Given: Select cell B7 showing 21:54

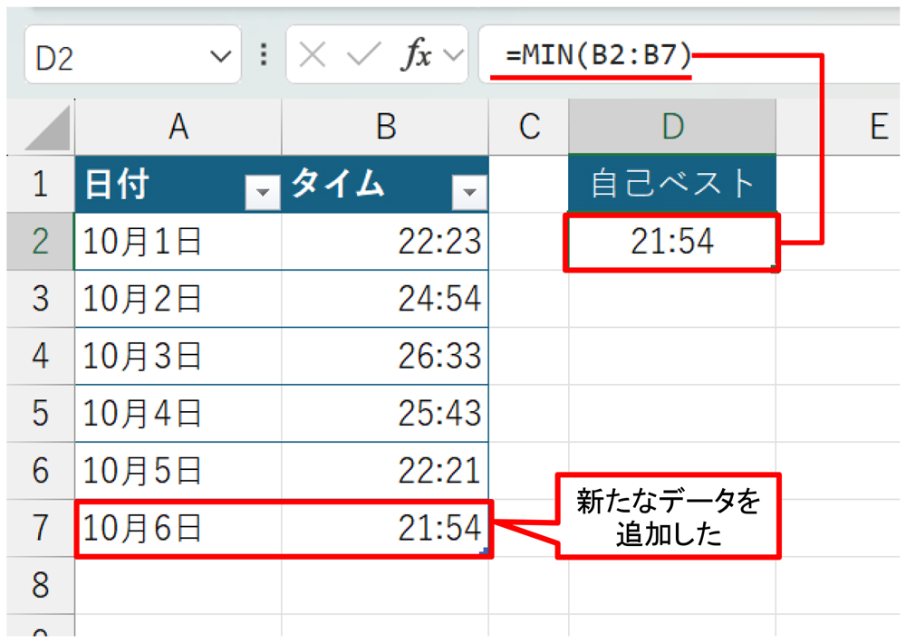Looking at the screenshot, I should click(385, 528).
